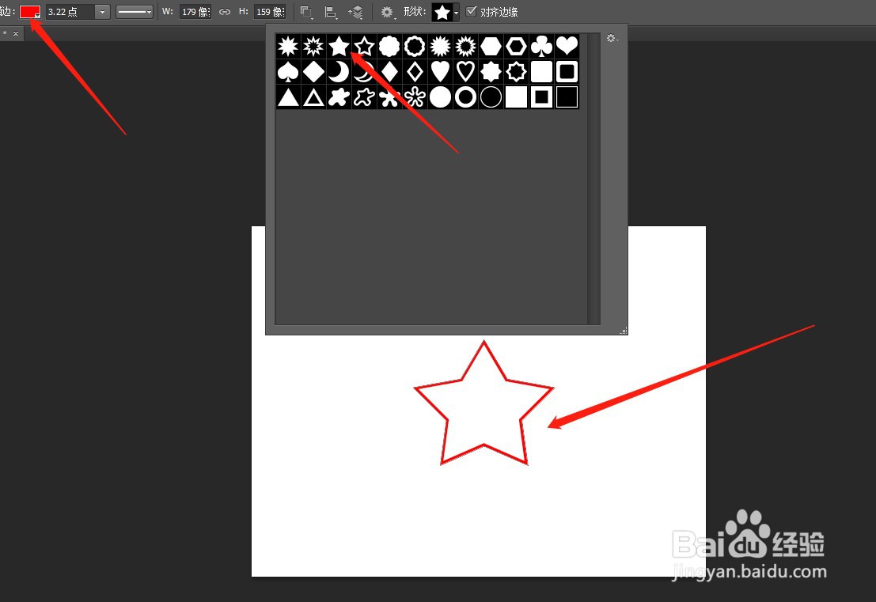Select the filled five-point star shape
This screenshot has width=876, height=602.
(339, 47)
